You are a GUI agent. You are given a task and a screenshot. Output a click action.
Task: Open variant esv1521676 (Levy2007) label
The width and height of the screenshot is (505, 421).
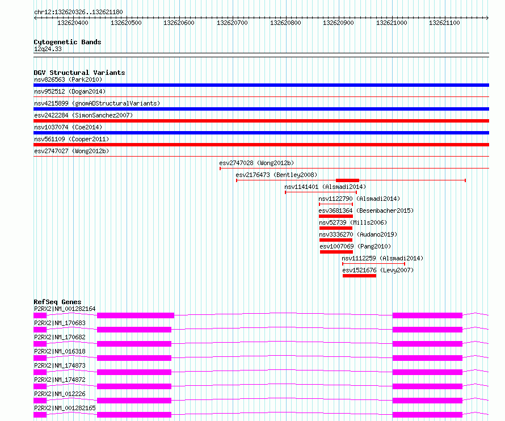[378, 270]
